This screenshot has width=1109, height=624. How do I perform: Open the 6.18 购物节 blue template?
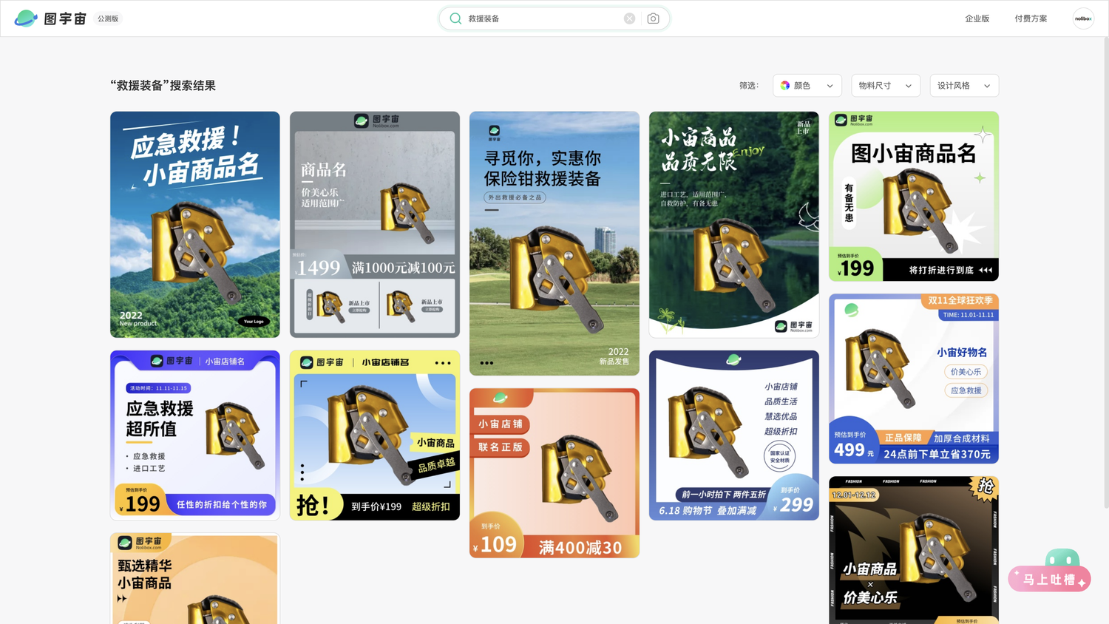734,435
